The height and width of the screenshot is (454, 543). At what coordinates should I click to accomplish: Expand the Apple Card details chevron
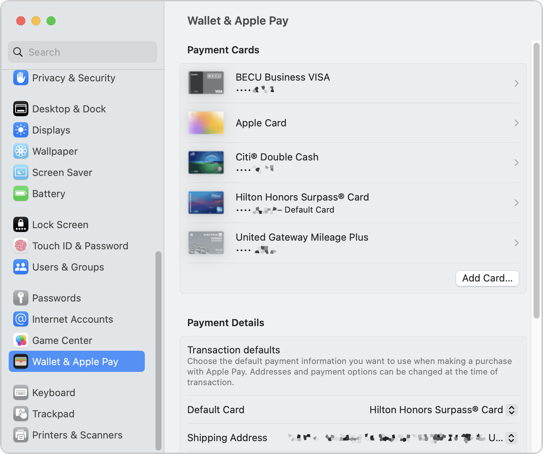coord(517,123)
